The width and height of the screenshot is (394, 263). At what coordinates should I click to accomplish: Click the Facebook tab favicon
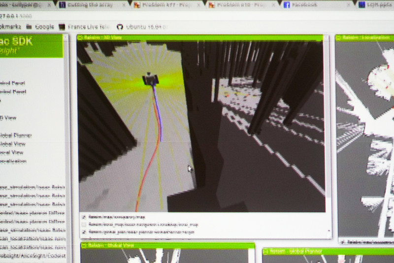tap(287, 5)
